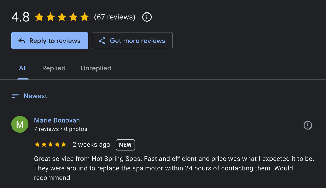Click the sort lines icon beside Newest
This screenshot has width=326, height=188.
(x=16, y=96)
